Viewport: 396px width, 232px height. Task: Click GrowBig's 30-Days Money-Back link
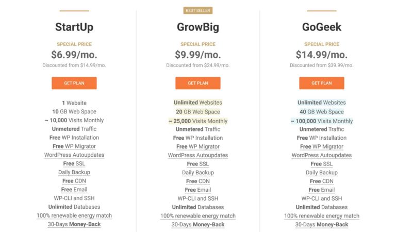click(197, 224)
